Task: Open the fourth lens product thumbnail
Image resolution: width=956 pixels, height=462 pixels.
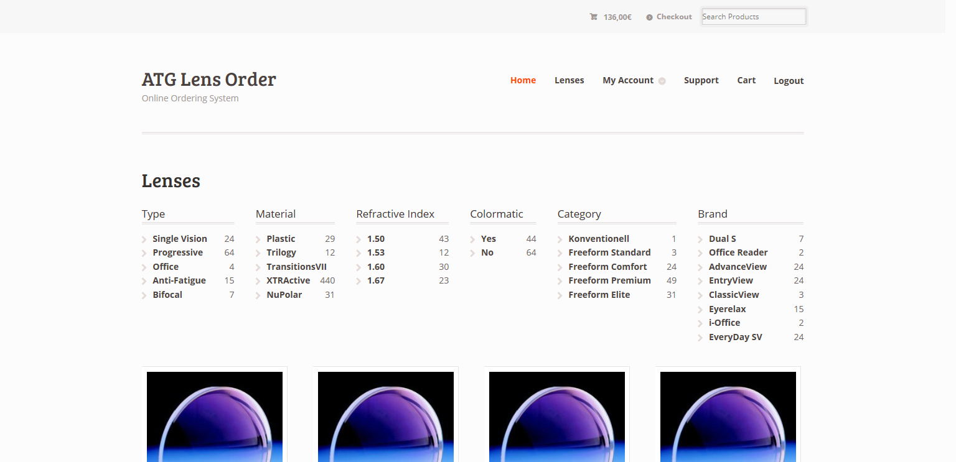Action: click(728, 417)
